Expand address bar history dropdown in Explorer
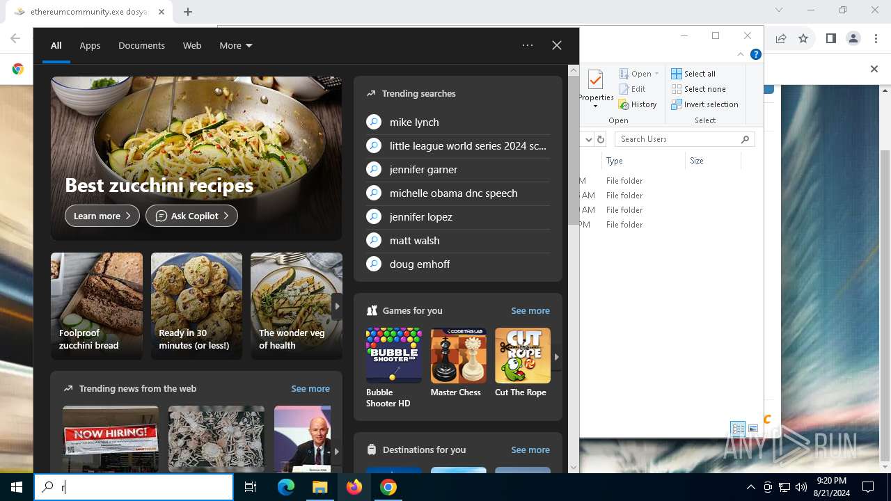Viewport: 891px width, 501px height. (588, 139)
